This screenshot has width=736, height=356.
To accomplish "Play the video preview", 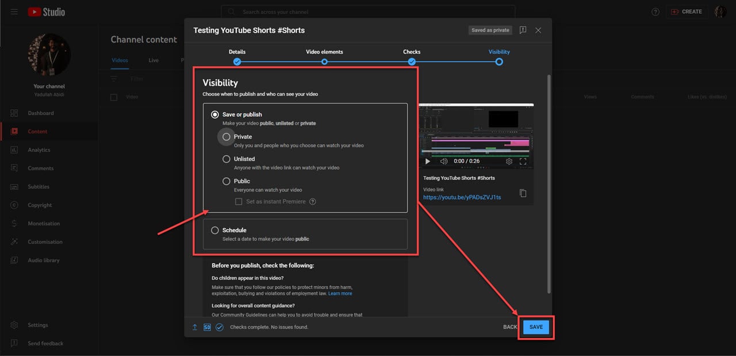I will pos(427,161).
